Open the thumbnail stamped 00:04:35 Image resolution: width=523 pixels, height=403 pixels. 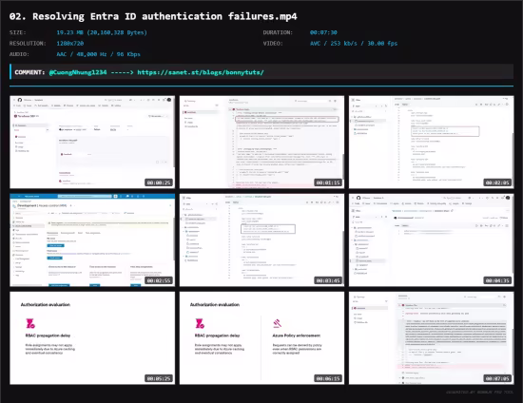tap(432, 240)
